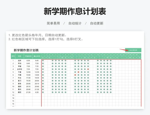Image resolution: width=150 pixels, height=115 pixels.
Task: Click the 17:30 start time of 作业
Action: 28,78
